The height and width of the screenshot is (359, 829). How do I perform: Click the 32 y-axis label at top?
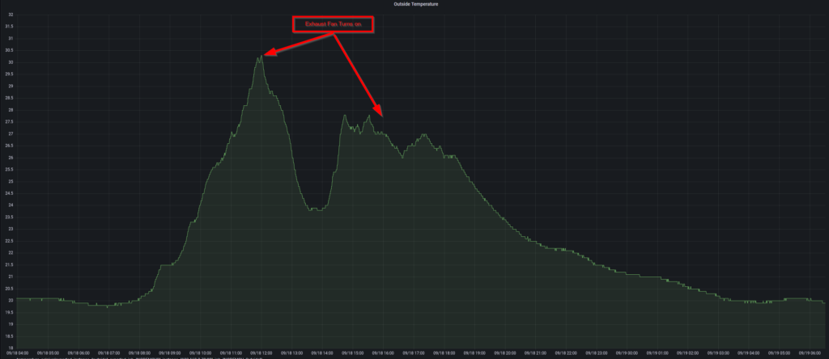click(9, 15)
